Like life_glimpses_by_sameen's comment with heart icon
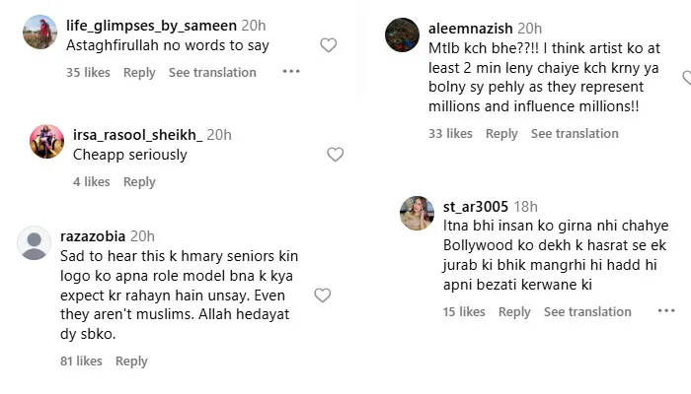Screen dimensions: 691x394 coord(329,45)
